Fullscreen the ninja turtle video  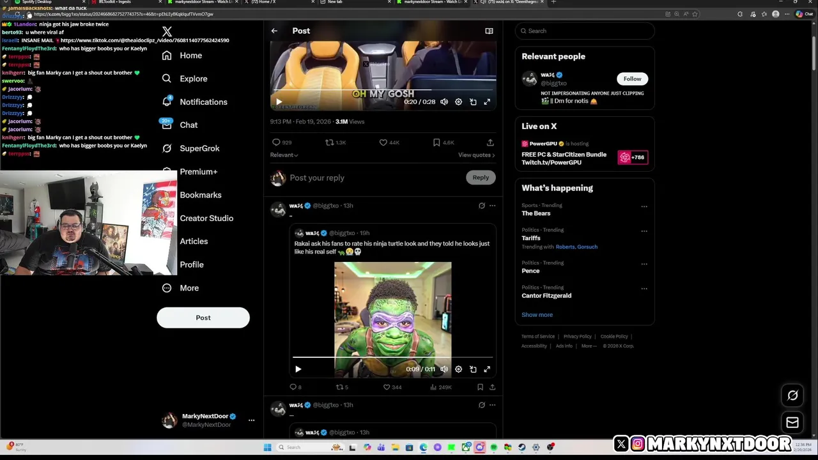pos(487,369)
